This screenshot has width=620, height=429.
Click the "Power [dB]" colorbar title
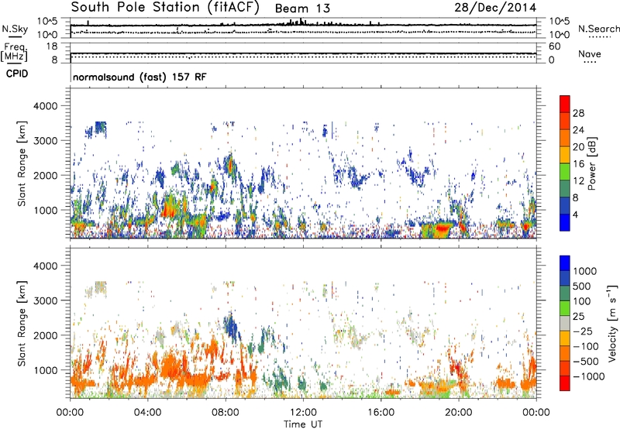pos(591,163)
